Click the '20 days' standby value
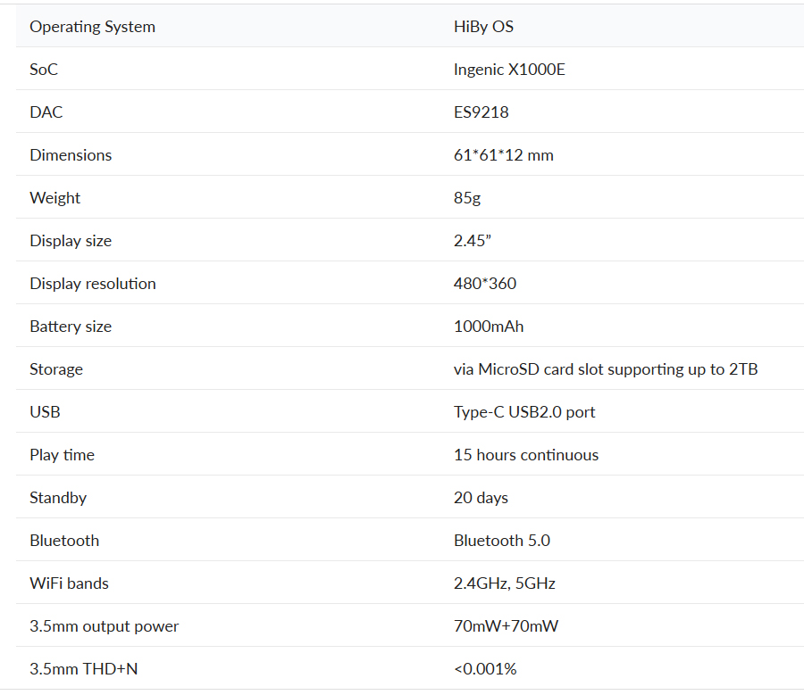Viewport: 804px width, 695px height. point(481,498)
